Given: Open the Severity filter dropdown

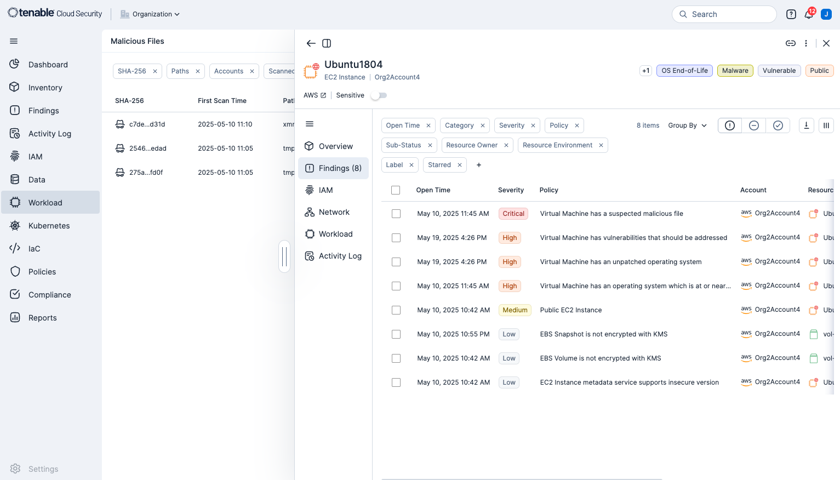Looking at the screenshot, I should click(x=512, y=125).
